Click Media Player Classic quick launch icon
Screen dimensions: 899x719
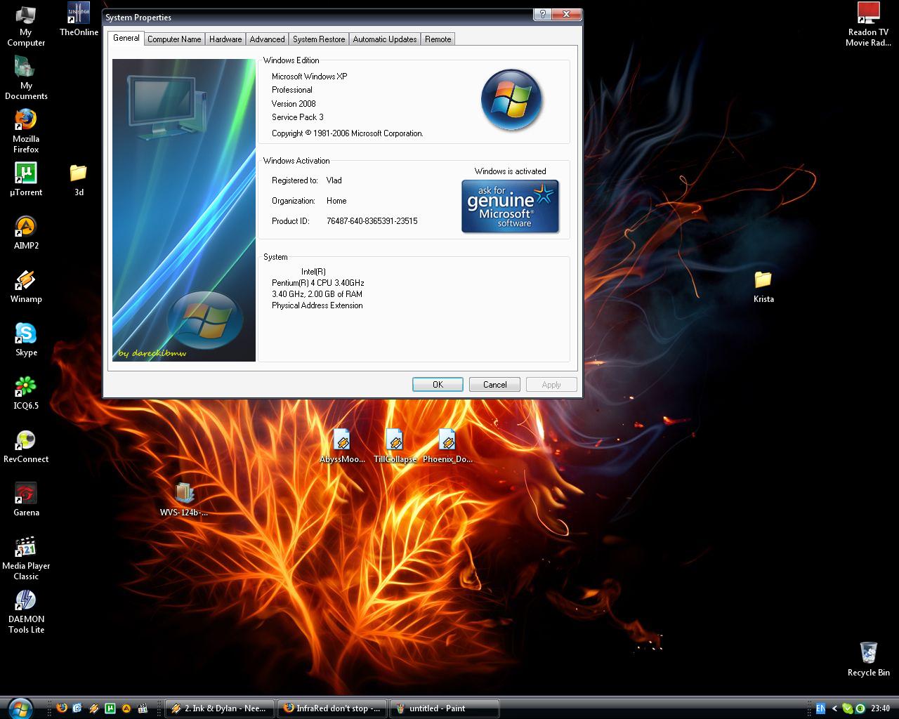pyautogui.click(x=143, y=708)
